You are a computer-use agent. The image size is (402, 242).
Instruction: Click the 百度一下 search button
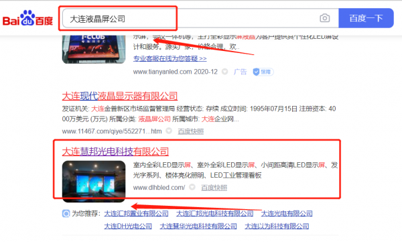tap(366, 18)
